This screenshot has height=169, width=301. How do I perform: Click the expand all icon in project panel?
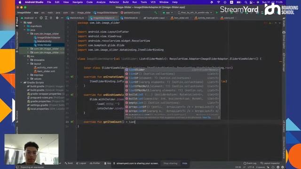coord(46,18)
